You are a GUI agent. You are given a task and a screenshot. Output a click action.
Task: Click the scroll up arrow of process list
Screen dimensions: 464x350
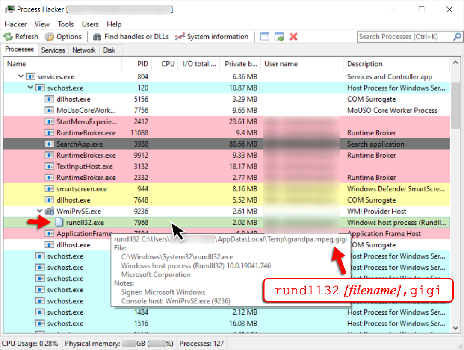click(x=455, y=62)
